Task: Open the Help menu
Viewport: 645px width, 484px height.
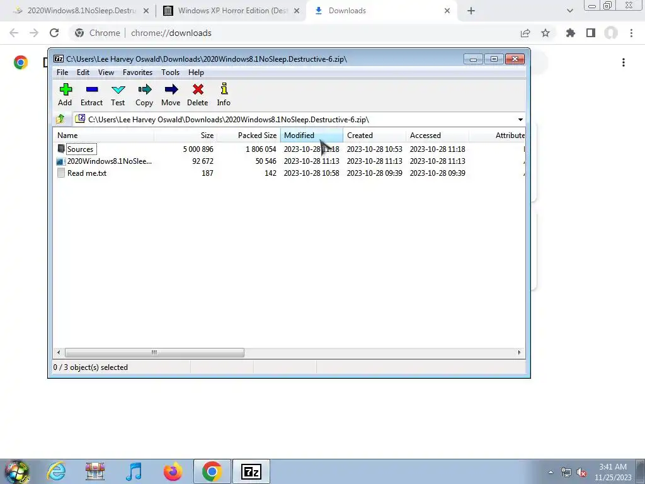Action: pyautogui.click(x=197, y=72)
